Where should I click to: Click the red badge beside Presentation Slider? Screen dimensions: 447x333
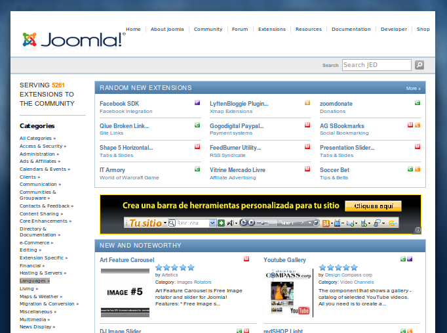418,146
